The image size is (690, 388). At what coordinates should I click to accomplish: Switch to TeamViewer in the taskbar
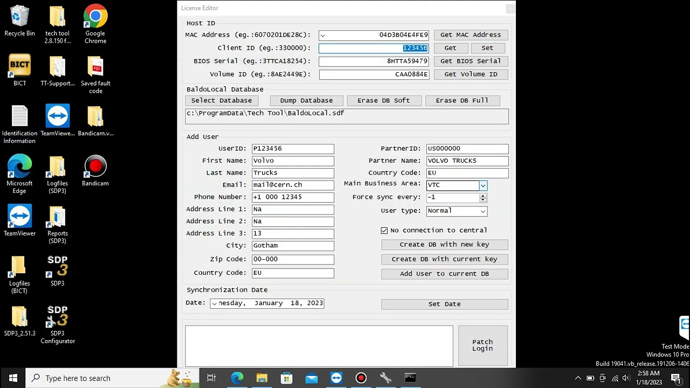click(336, 378)
